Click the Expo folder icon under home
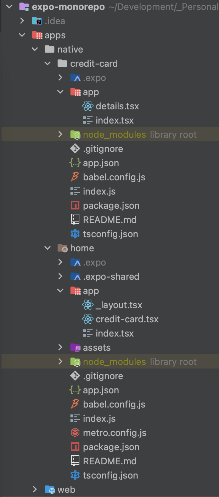The width and height of the screenshot is (219, 497). point(75,262)
